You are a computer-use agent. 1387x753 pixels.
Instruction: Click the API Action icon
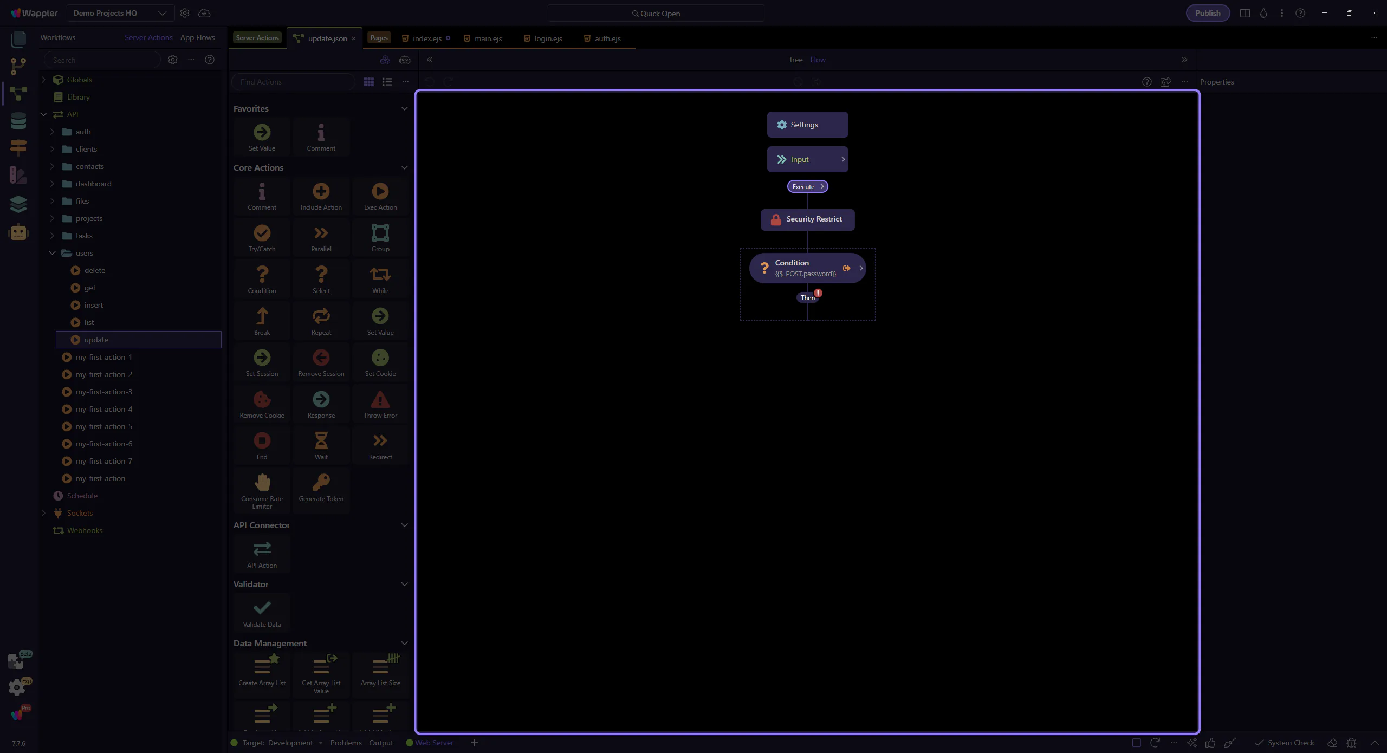tap(262, 549)
